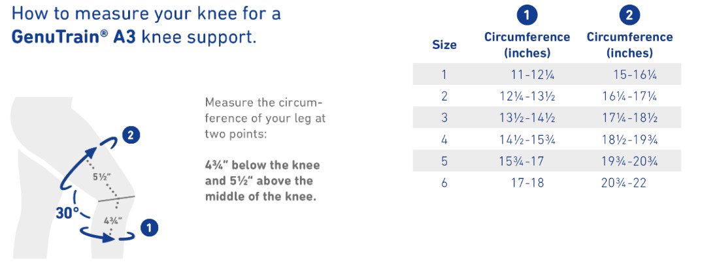This screenshot has width=717, height=269.
Task: Click the circled 1 above the first Circumference column
Action: pyautogui.click(x=527, y=14)
